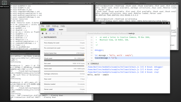
Task: Close the xsbug window
Action: pyautogui.click(x=169, y=23)
